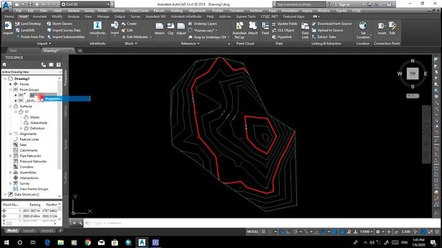442x248 pixels.
Task: Click MODEL button in status bar
Action: tap(253, 231)
